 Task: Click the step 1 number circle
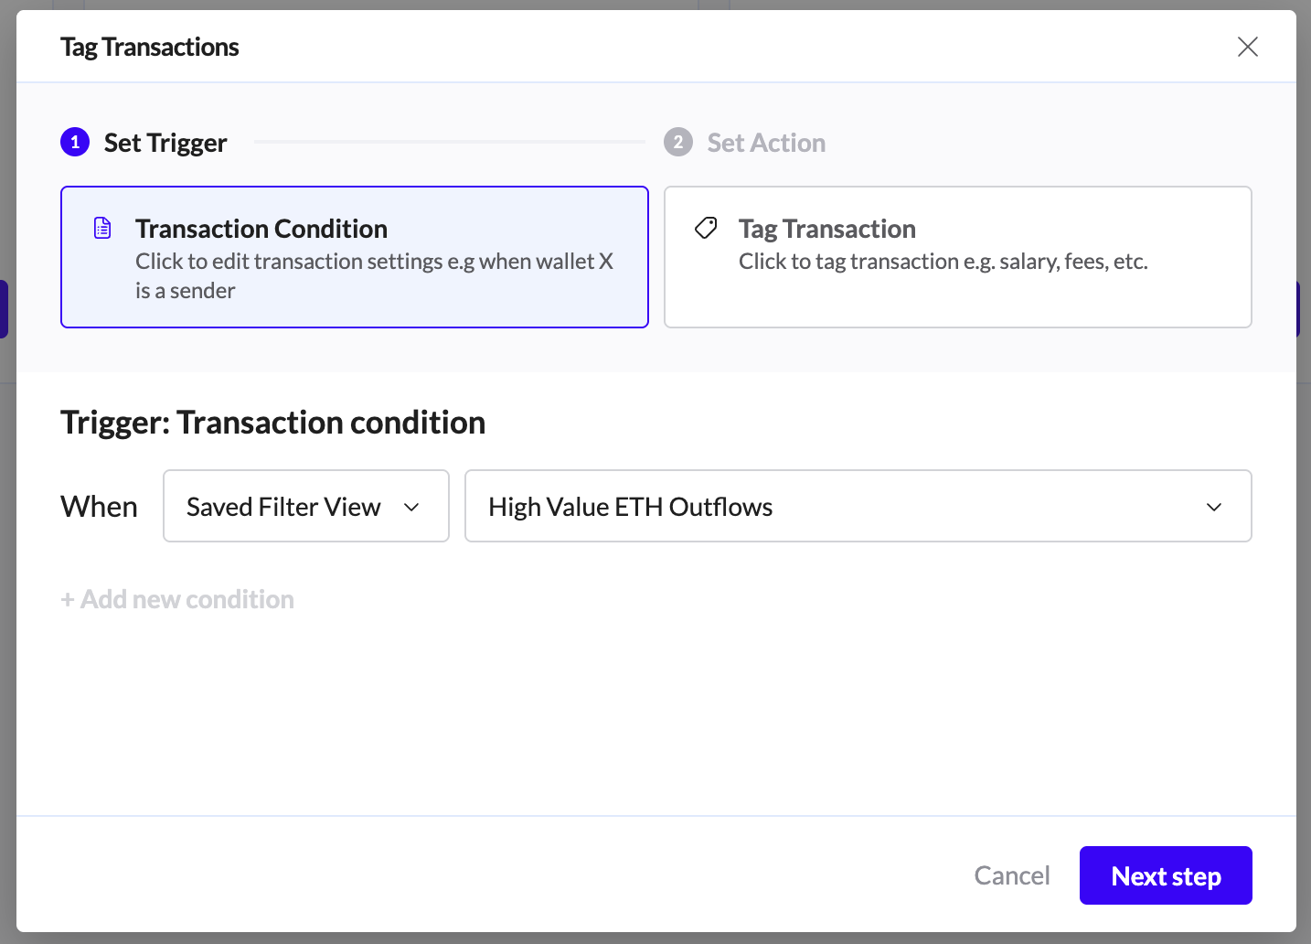[x=75, y=143]
